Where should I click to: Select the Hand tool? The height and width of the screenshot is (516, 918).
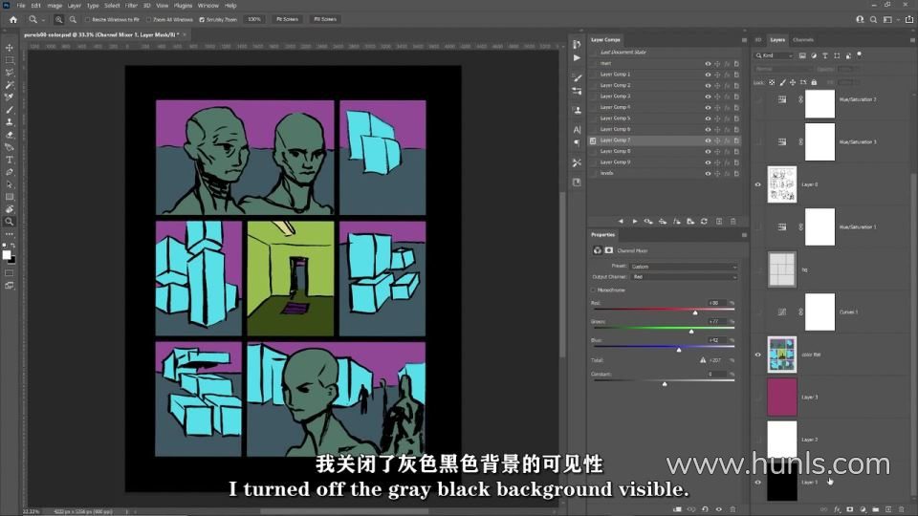click(x=10, y=209)
